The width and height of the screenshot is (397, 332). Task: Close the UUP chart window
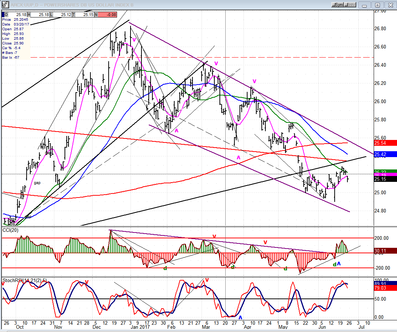[390, 5]
